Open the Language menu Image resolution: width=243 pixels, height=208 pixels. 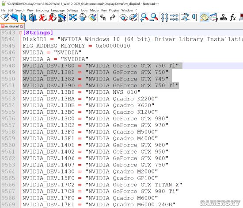tap(57, 10)
